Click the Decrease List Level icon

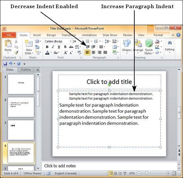(x=88, y=47)
